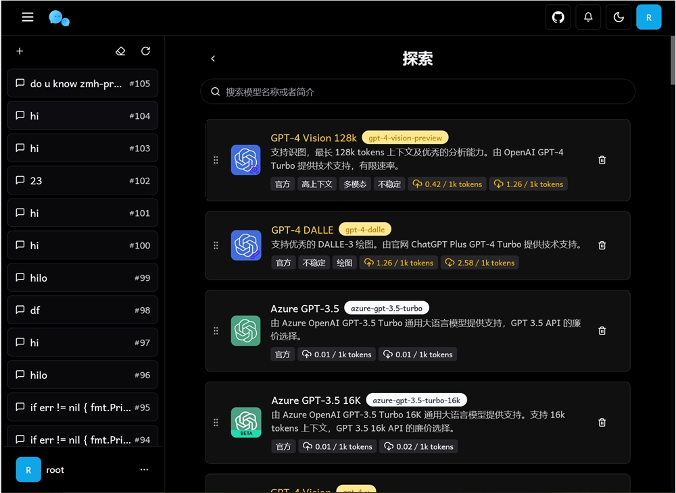The image size is (676, 493).
Task: Delete the GPT-4 DALLE model
Action: 602,245
